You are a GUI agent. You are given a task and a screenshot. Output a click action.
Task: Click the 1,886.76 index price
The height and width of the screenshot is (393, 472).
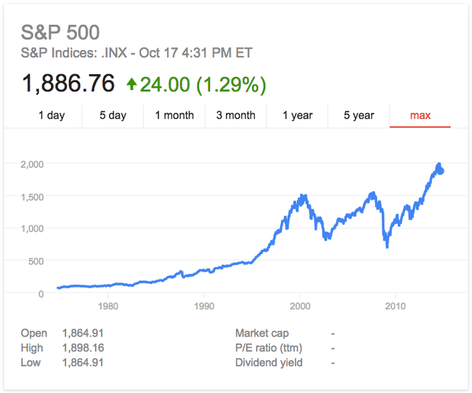click(69, 84)
